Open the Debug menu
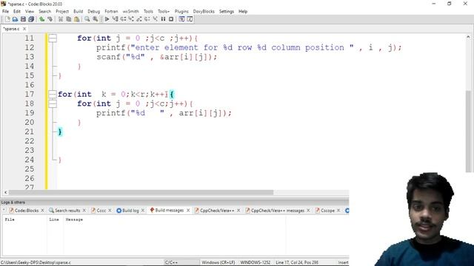 pos(94,11)
